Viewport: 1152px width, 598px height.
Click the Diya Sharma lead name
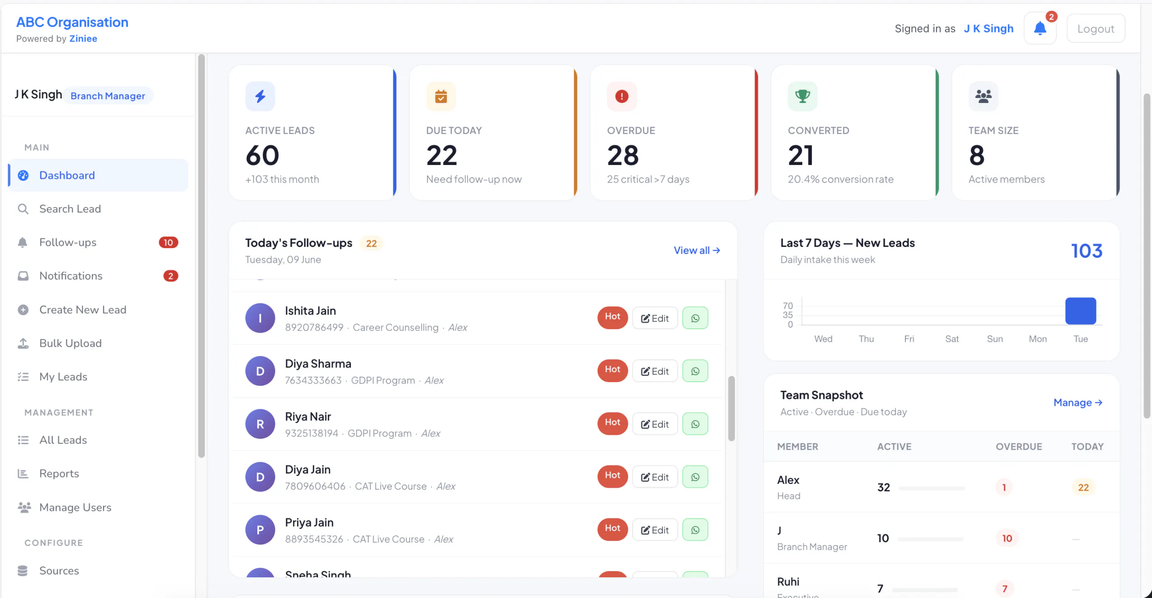pos(318,364)
